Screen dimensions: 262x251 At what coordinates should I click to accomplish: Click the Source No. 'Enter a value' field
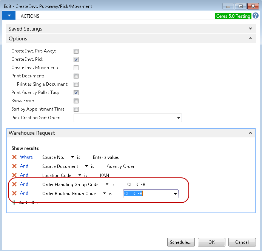click(x=106, y=157)
